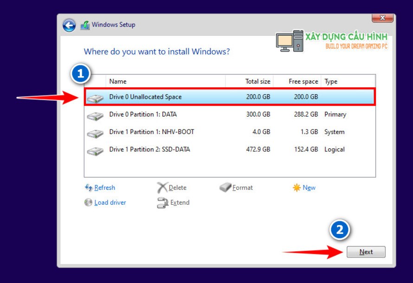Sort by the Free space column header
This screenshot has height=283, width=413.
(x=297, y=81)
